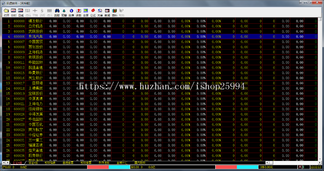Open the 预警 alert bell
Screen dimensions: 324x171
click(x=64, y=13)
